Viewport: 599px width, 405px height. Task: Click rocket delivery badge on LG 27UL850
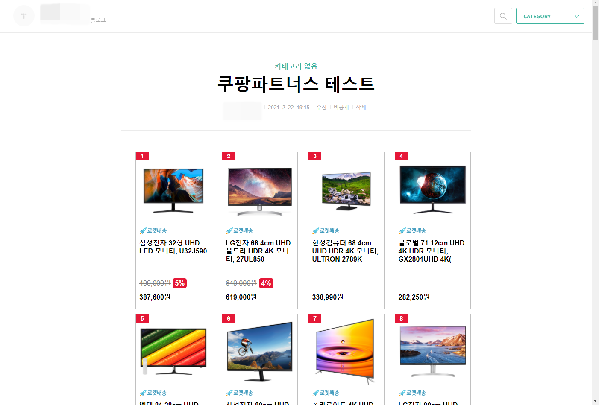239,231
